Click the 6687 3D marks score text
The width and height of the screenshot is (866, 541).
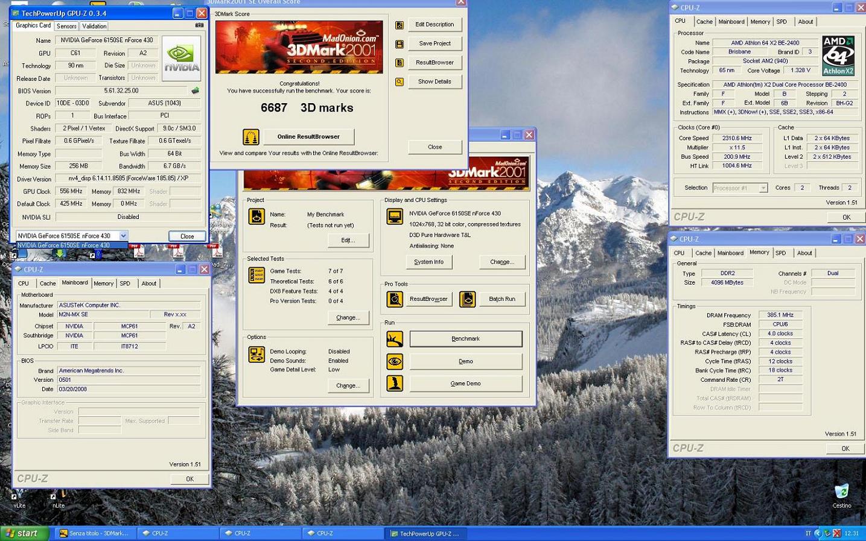307,108
